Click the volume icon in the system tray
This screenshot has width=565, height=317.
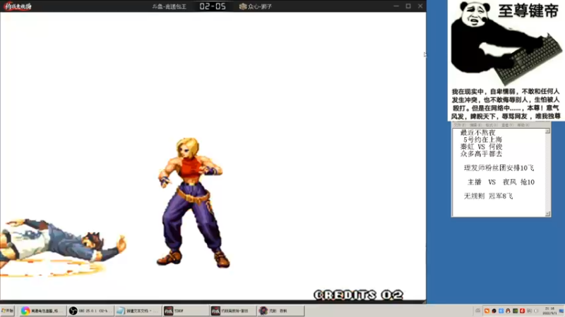[x=536, y=311]
